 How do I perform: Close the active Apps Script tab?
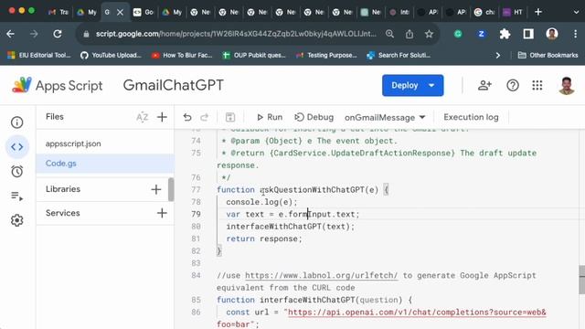(x=120, y=12)
